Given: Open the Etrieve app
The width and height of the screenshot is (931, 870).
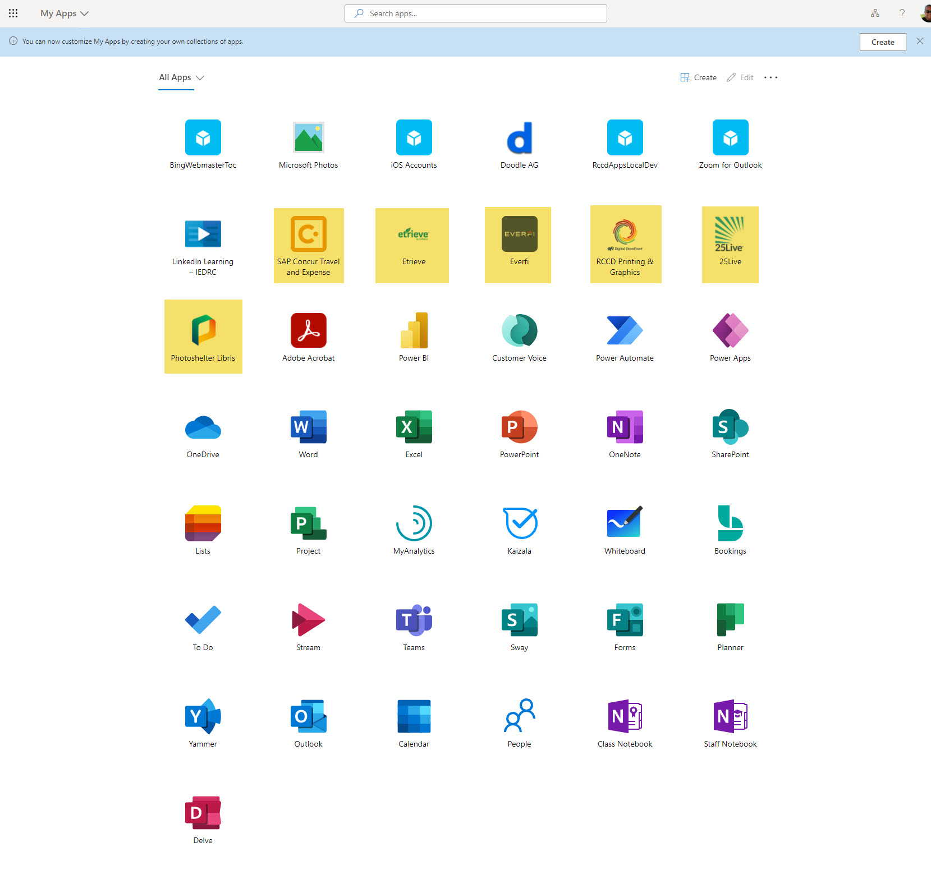Looking at the screenshot, I should click(x=412, y=246).
